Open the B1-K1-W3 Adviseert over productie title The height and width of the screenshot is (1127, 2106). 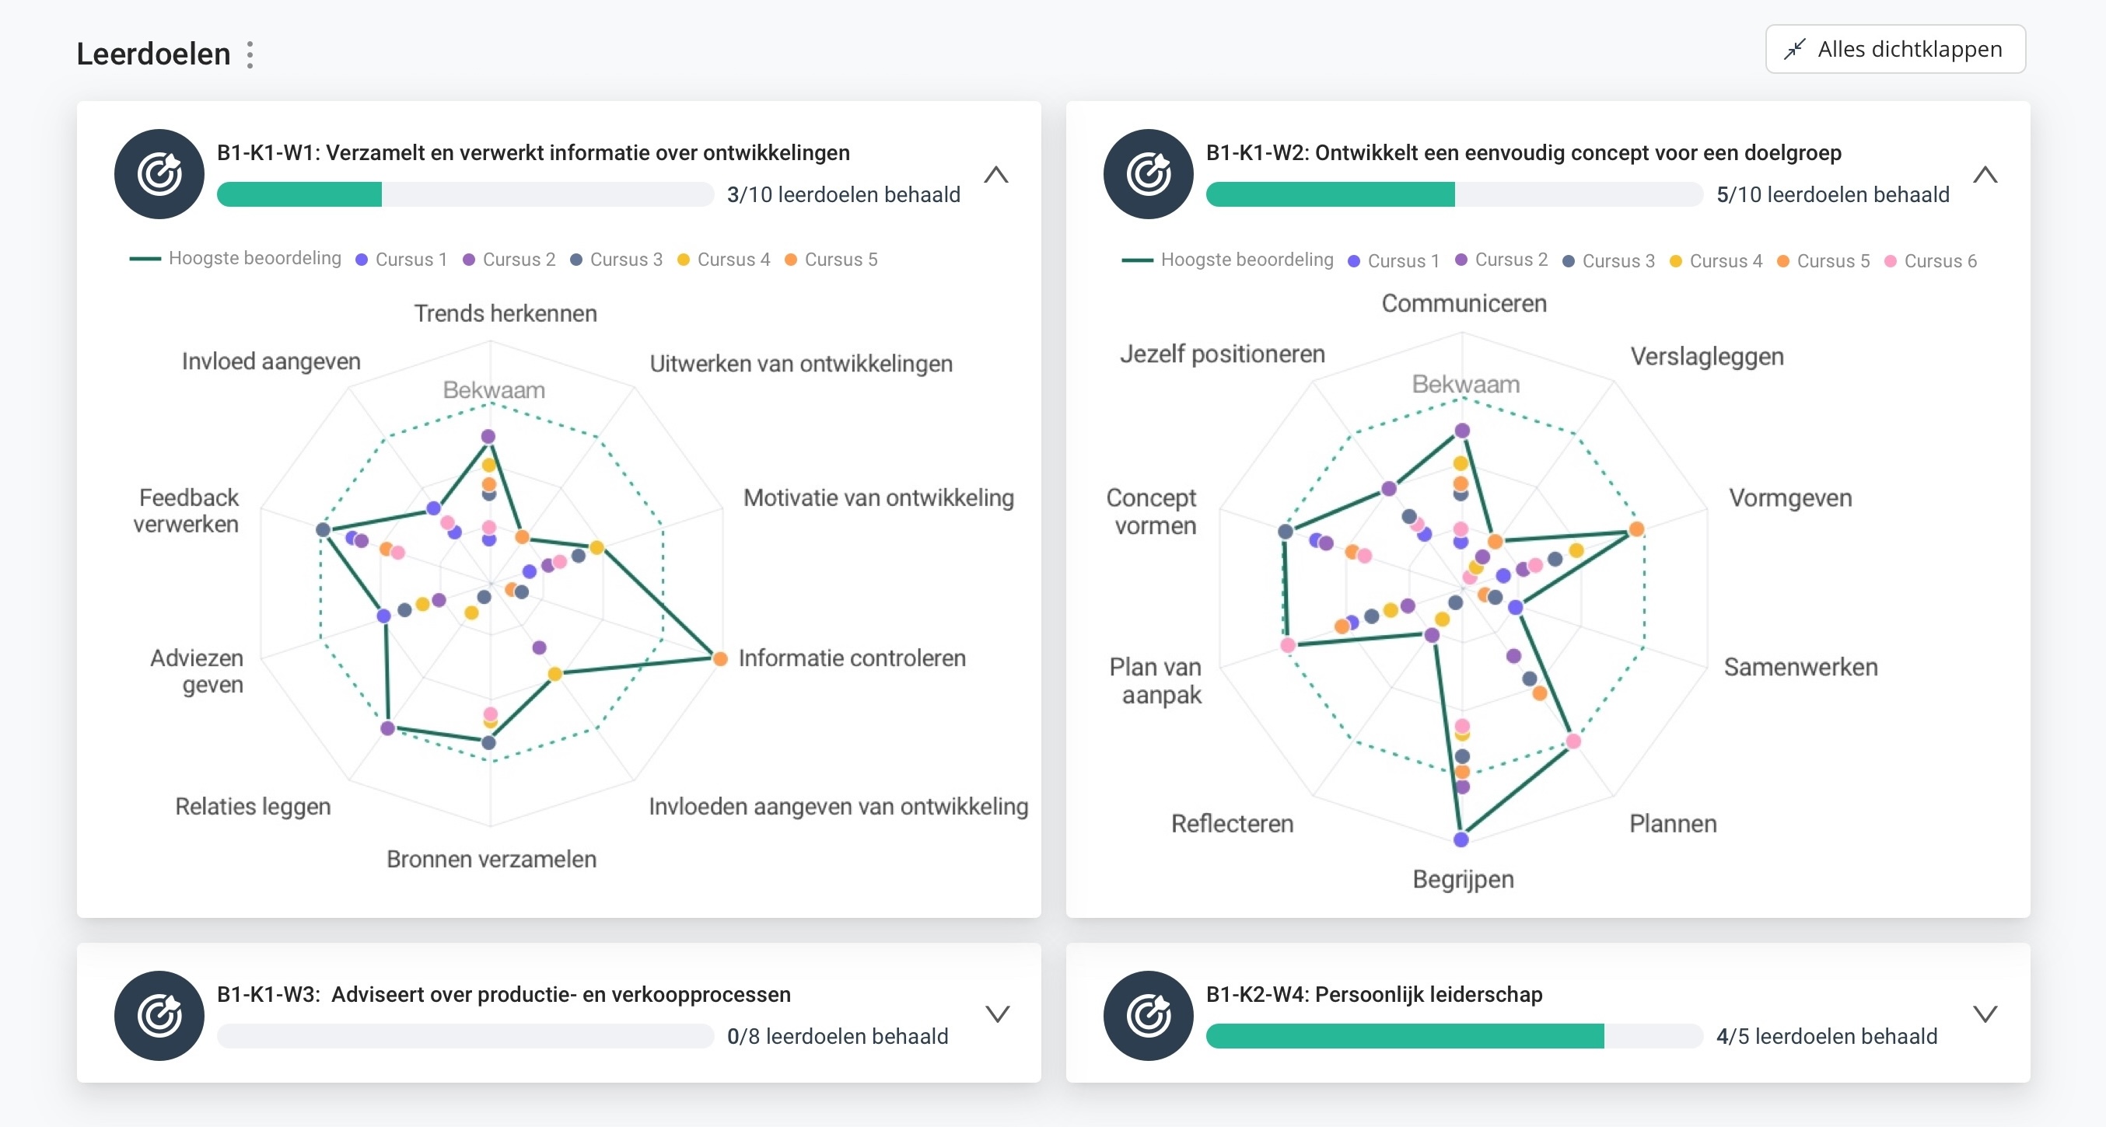tap(504, 995)
